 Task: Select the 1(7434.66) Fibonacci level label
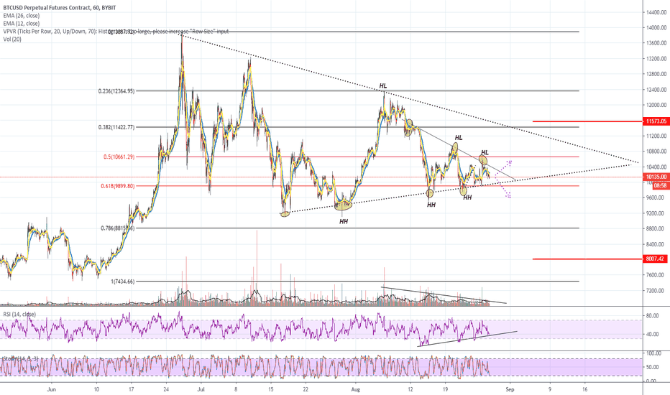point(123,282)
